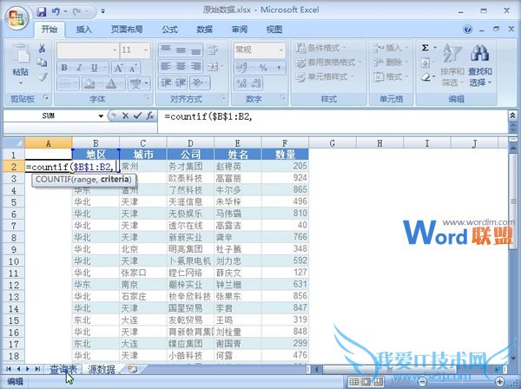Screen dimensions: 521x389
Task: Open text orientation options
Action: click(x=200, y=82)
